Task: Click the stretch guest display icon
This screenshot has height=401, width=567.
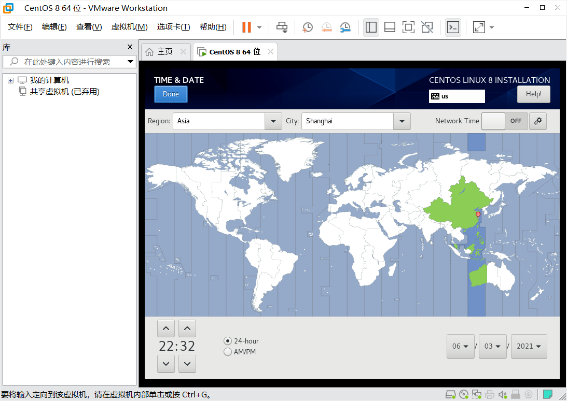Action: [x=479, y=27]
